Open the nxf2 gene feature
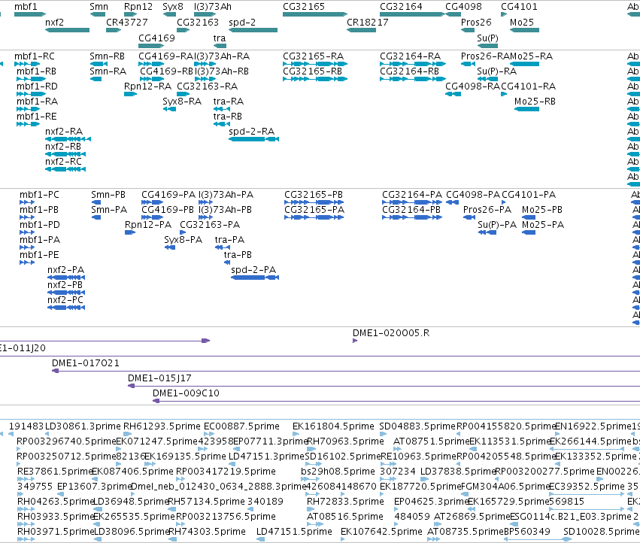 click(x=68, y=30)
